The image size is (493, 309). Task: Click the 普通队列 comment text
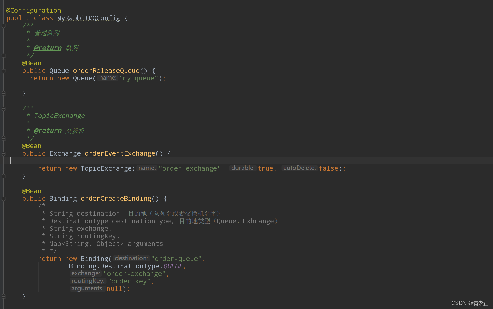pyautogui.click(x=47, y=33)
